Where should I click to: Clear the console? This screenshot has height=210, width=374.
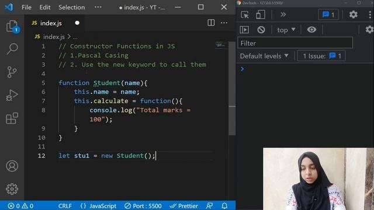click(x=261, y=30)
